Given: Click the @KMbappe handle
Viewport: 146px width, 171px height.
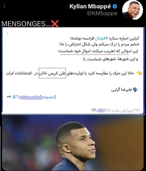Looking at the screenshot, I should click(x=102, y=13).
